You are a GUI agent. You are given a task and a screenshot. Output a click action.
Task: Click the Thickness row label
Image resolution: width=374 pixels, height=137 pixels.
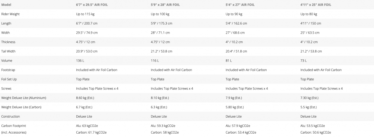click(8, 42)
